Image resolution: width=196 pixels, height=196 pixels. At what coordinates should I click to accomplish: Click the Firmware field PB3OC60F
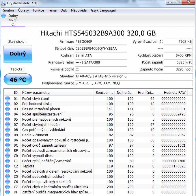click(x=101, y=42)
